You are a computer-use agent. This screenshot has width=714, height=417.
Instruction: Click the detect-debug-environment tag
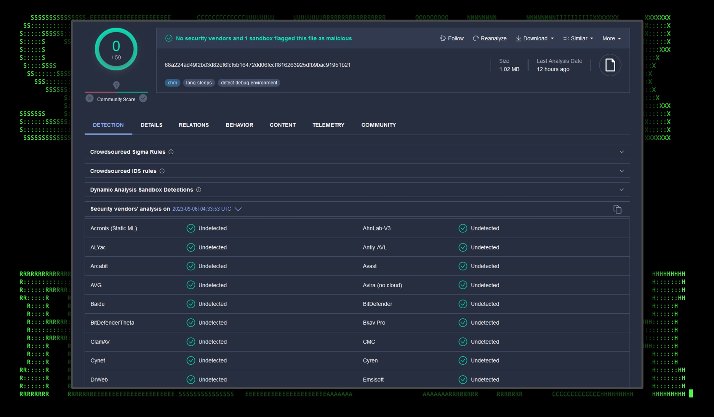[x=249, y=83]
